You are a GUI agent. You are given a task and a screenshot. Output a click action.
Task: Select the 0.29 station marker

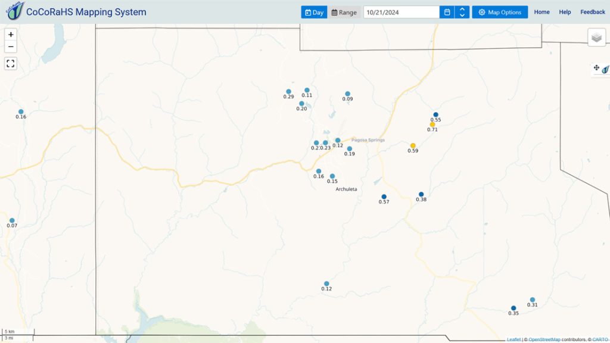tap(288, 92)
